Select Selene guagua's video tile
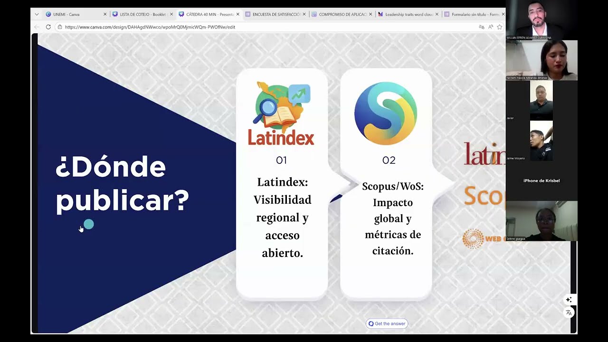Image resolution: width=608 pixels, height=342 pixels. [541, 221]
